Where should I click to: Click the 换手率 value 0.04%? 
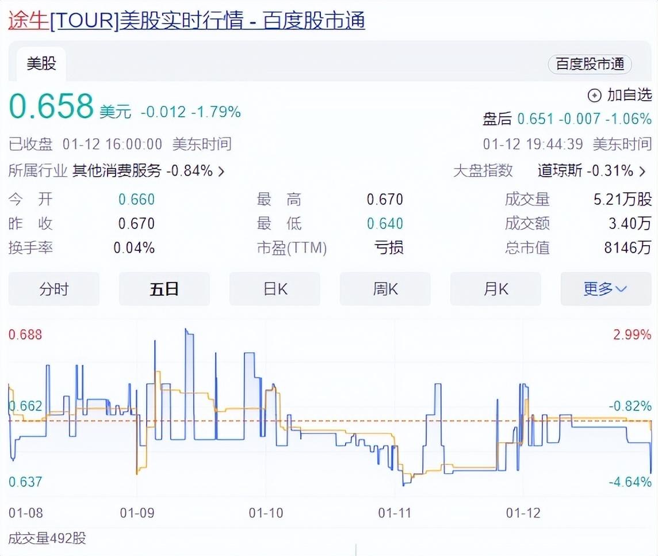(134, 247)
